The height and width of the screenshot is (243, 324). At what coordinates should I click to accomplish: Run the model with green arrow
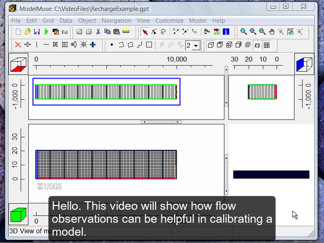pos(47,32)
